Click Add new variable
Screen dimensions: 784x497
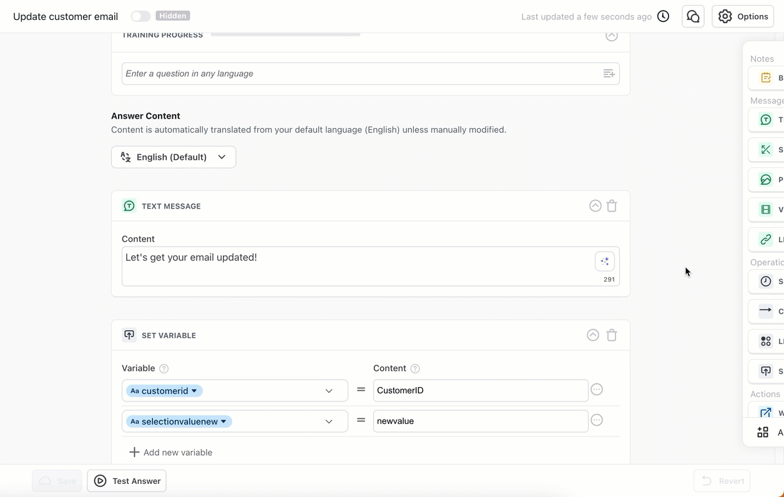pos(170,452)
